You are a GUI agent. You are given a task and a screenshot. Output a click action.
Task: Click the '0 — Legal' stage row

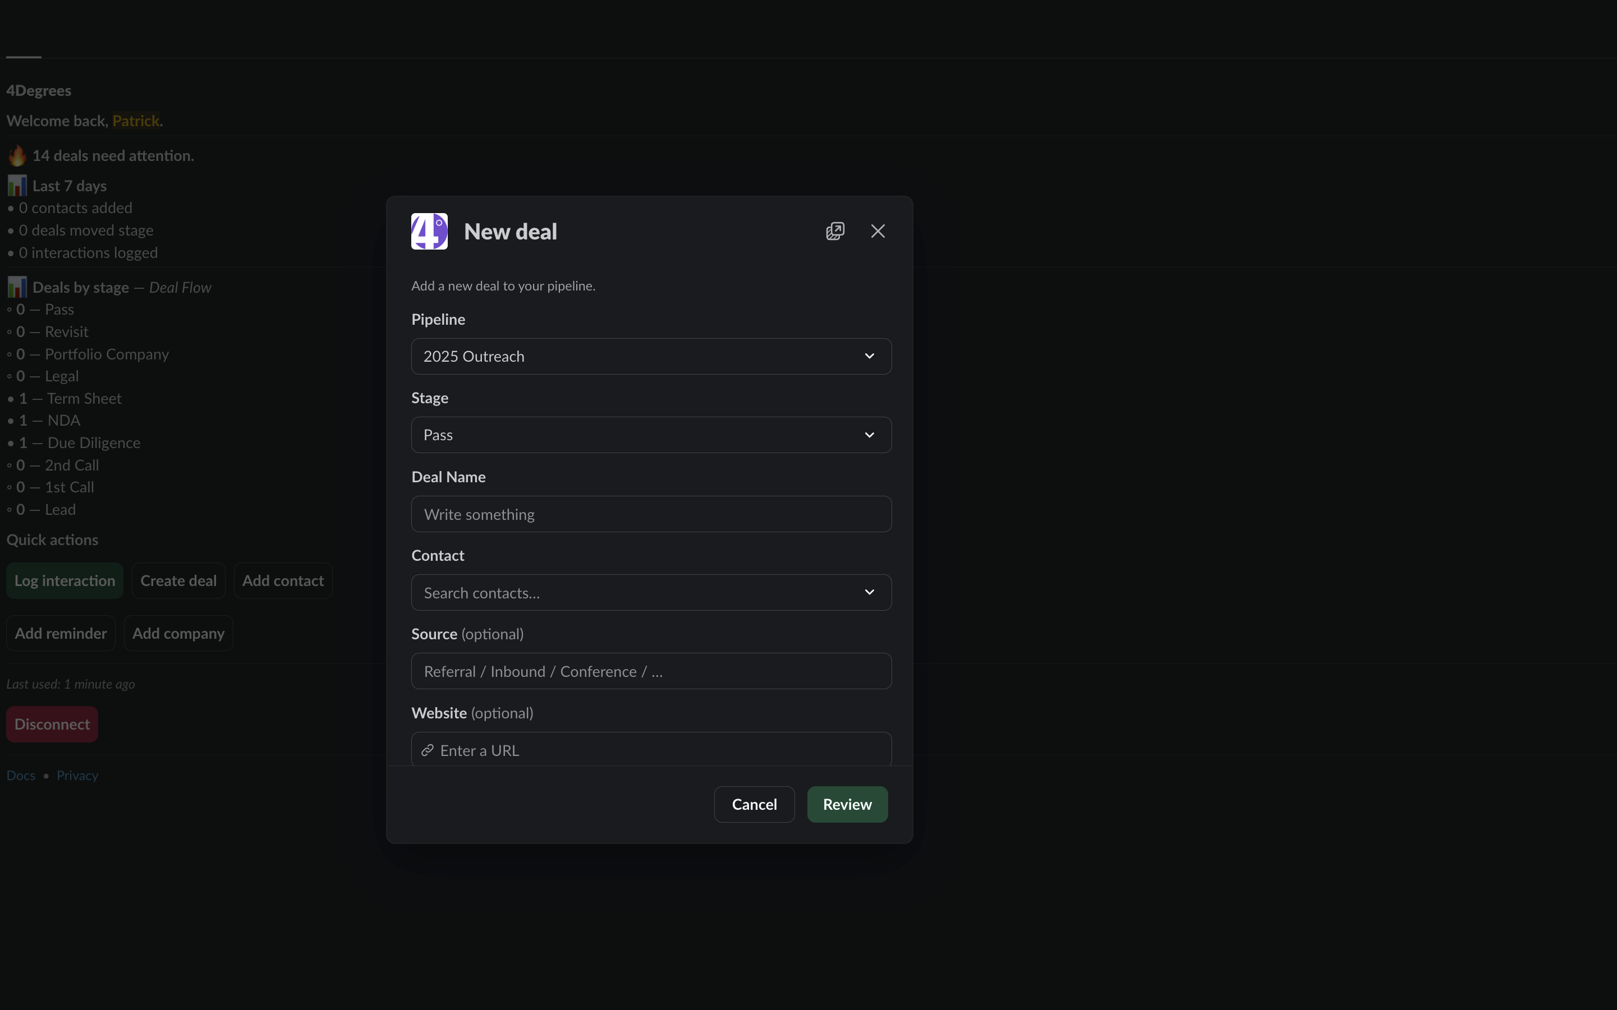pyautogui.click(x=43, y=376)
